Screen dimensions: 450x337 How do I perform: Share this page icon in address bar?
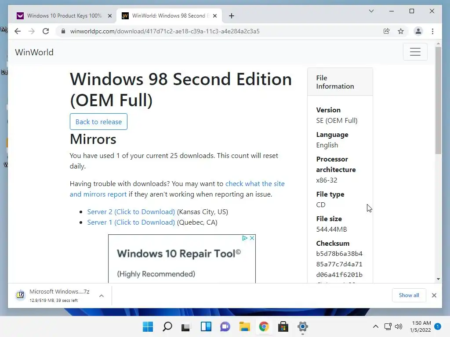[387, 31]
